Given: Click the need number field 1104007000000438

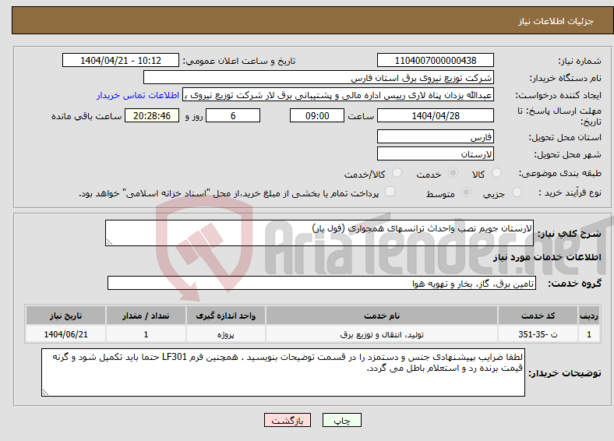Looking at the screenshot, I should pyautogui.click(x=436, y=60).
